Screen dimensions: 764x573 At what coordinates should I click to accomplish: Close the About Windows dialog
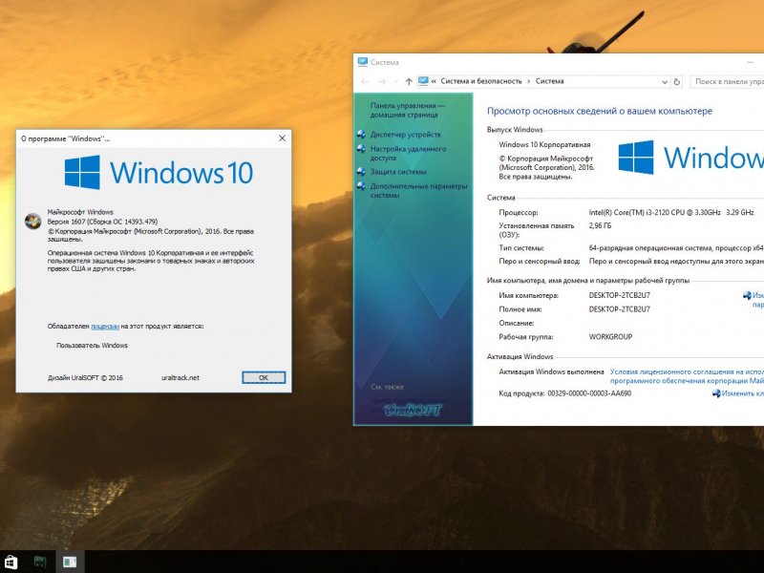coord(282,138)
